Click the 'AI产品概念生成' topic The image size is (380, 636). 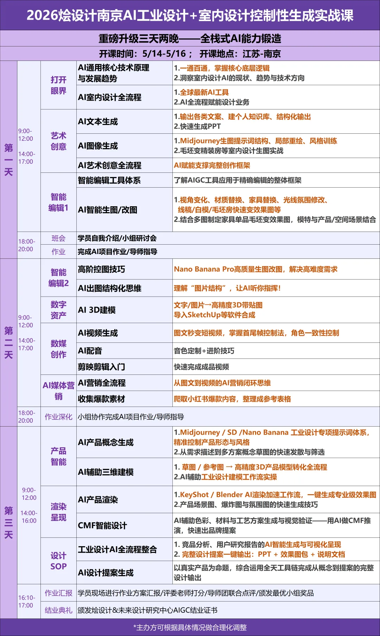[x=106, y=442]
